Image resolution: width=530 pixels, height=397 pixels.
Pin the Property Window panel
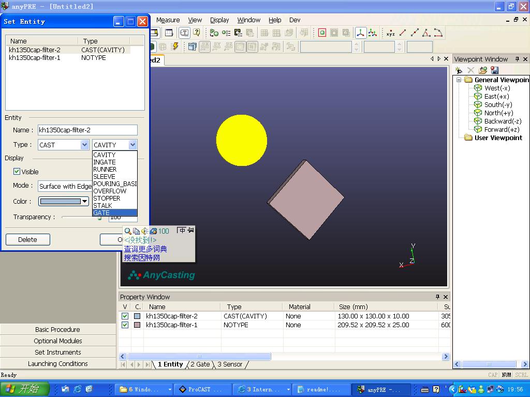(437, 297)
